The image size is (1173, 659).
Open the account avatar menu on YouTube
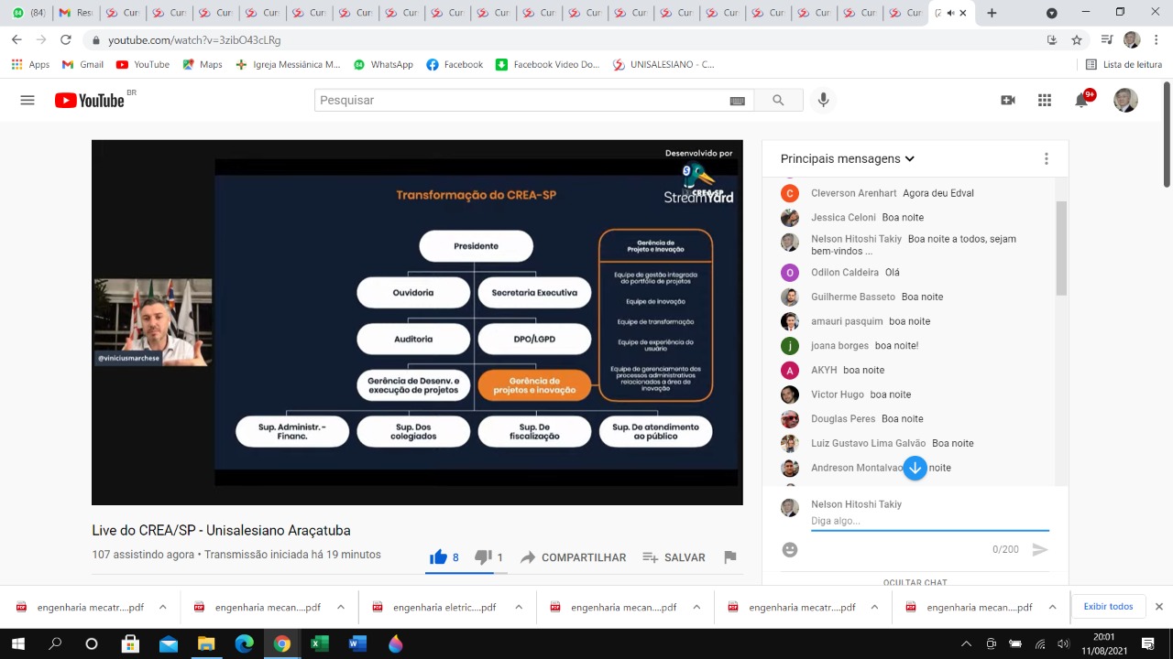click(x=1125, y=101)
